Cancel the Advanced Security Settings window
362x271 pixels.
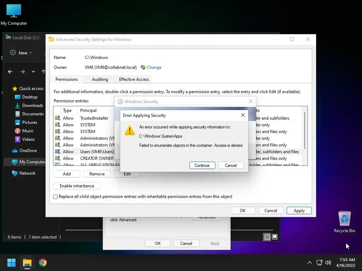point(270,211)
